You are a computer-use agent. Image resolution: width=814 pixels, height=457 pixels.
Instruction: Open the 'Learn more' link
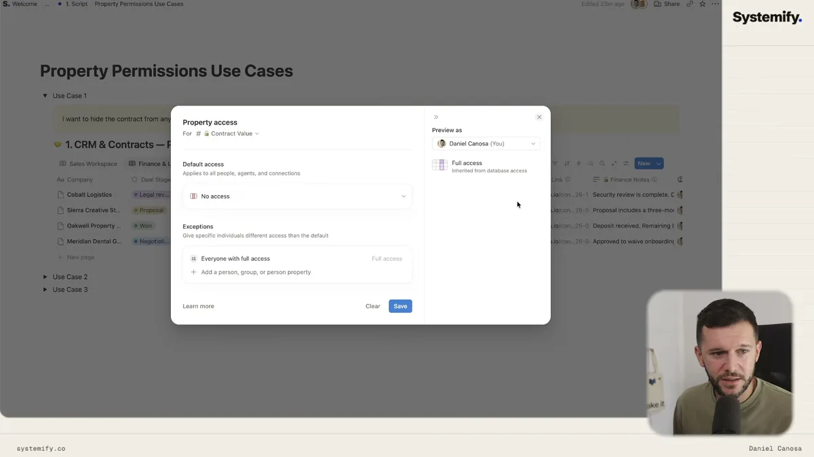click(198, 306)
